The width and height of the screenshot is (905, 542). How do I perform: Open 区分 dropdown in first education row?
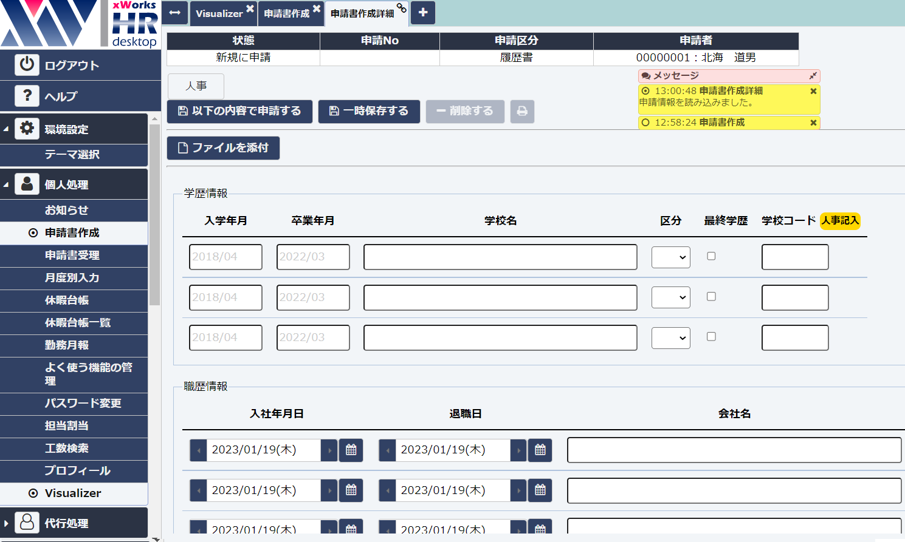click(x=670, y=257)
